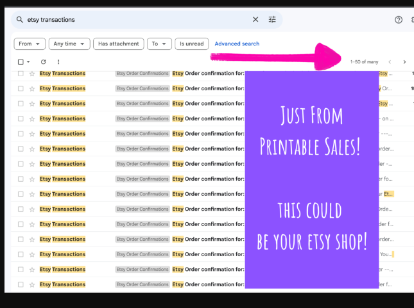Apply the Is unread filter
The image size is (414, 308).
pos(192,44)
